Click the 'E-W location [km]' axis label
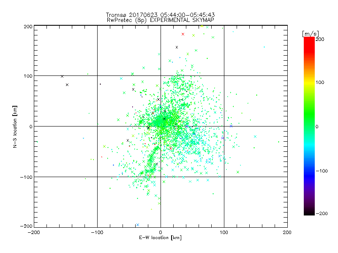The width and height of the screenshot is (338, 253). tap(160, 237)
